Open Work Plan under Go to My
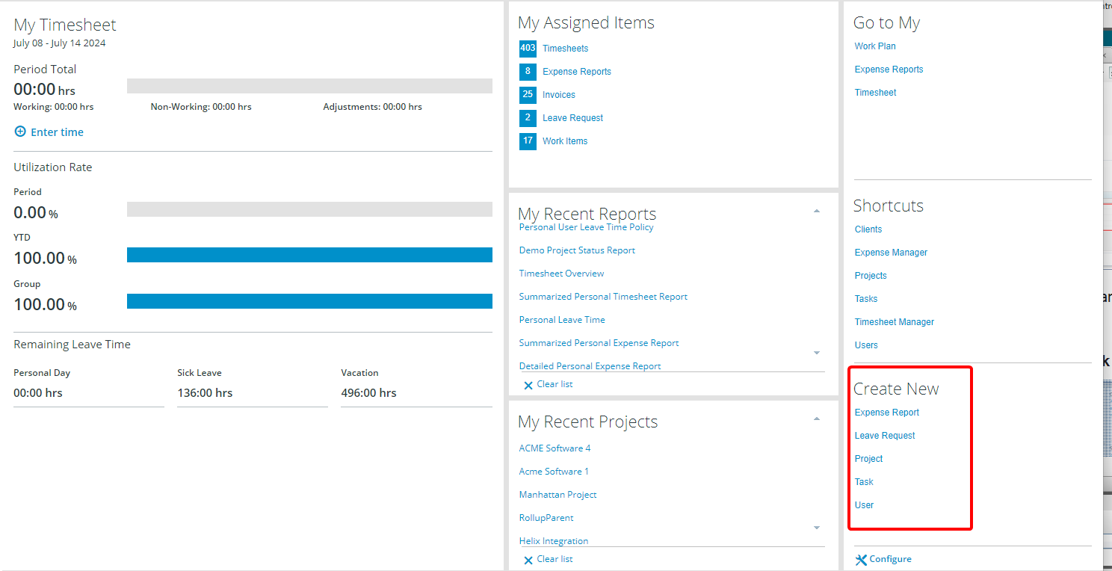This screenshot has height=571, width=1112. pyautogui.click(x=874, y=46)
